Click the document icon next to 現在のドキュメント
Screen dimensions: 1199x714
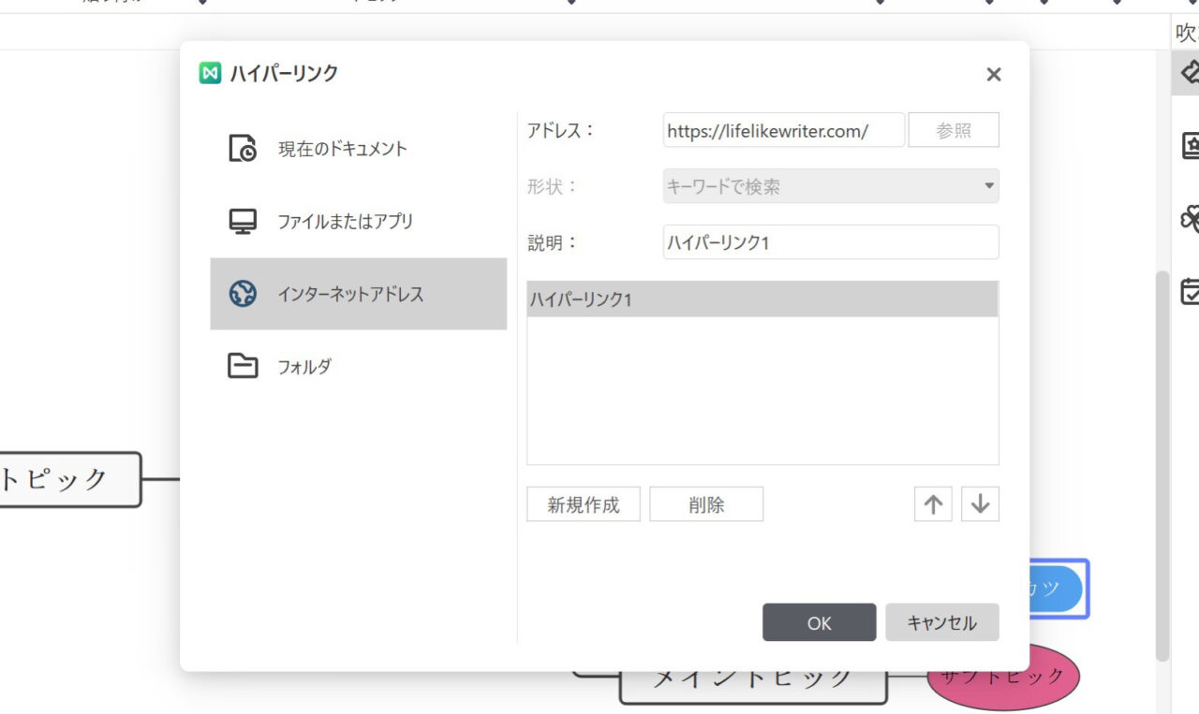click(243, 147)
